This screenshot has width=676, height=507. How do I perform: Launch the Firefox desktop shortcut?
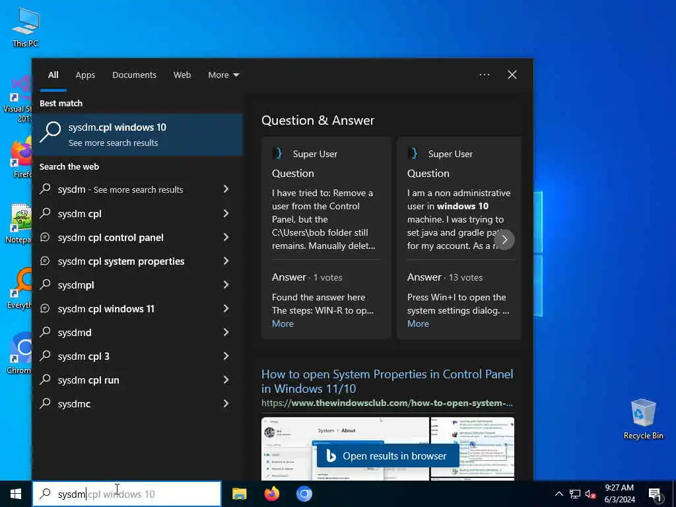(22, 157)
